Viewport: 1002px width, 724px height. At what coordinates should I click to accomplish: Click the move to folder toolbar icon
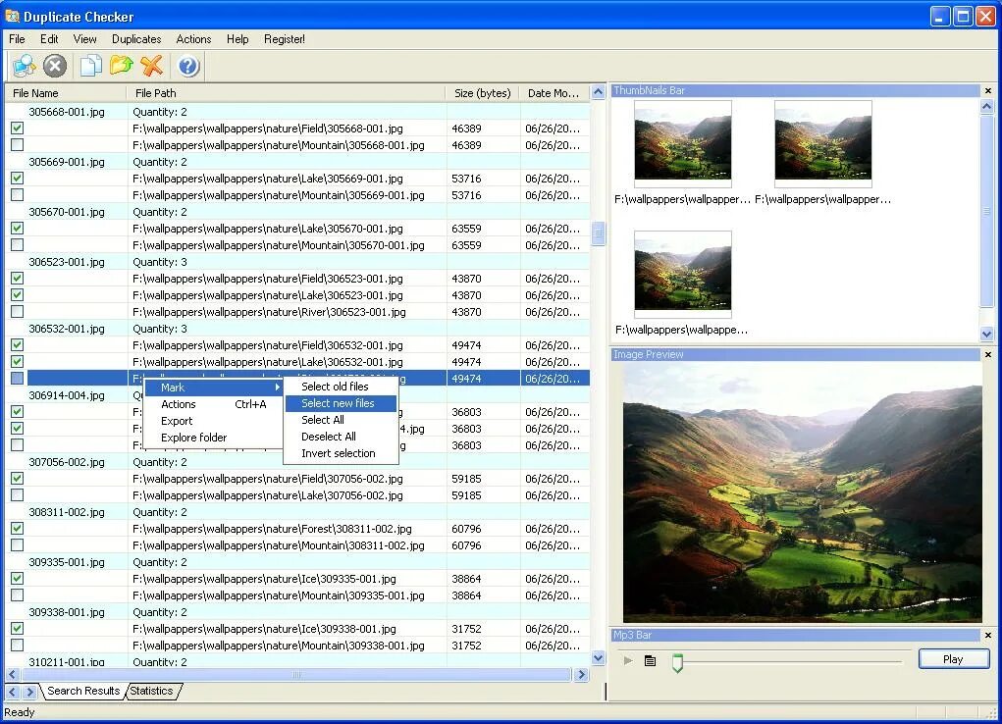121,65
